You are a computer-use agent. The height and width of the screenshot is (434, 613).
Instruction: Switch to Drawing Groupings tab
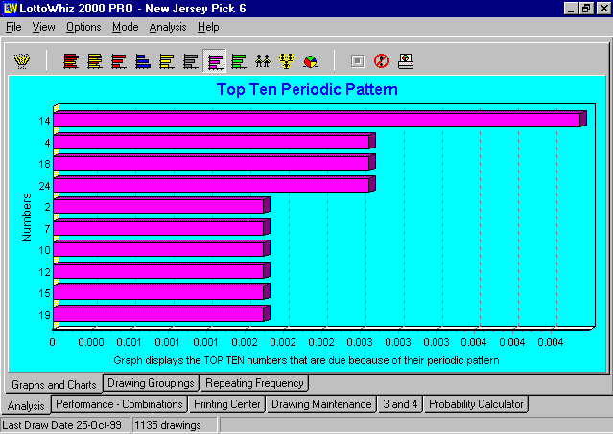click(151, 383)
